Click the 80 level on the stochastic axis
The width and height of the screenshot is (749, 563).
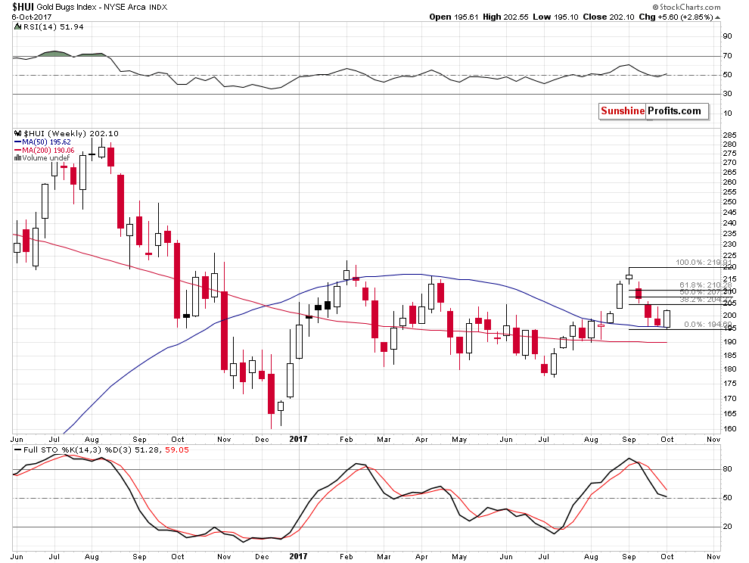click(727, 469)
